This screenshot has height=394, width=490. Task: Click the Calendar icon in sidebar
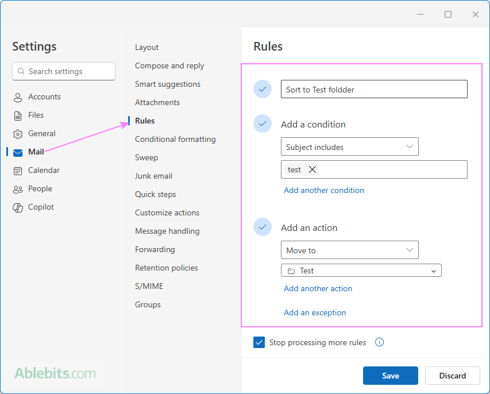[x=18, y=171]
